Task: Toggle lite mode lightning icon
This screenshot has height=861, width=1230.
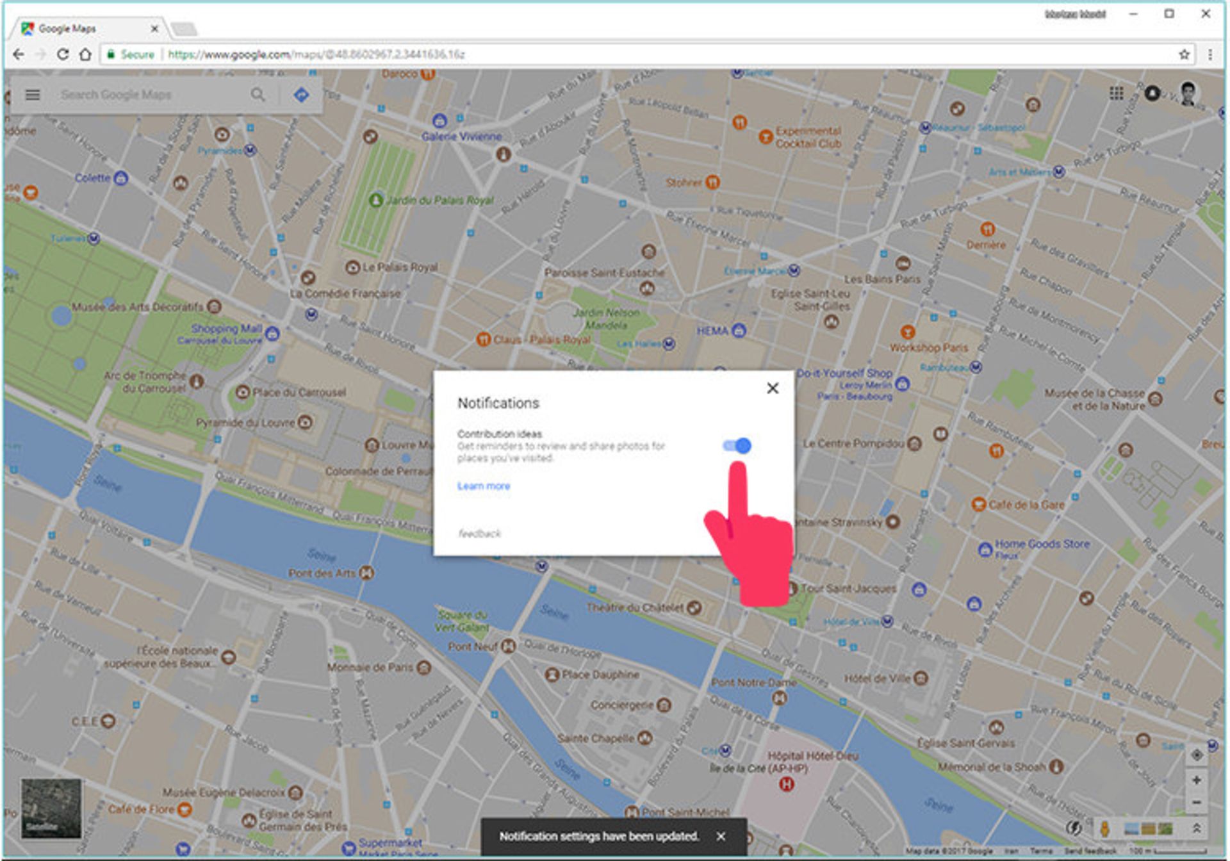Action: (x=1074, y=828)
